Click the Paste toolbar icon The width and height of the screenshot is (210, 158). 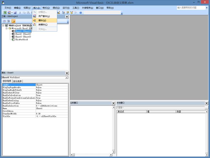(x=28, y=13)
